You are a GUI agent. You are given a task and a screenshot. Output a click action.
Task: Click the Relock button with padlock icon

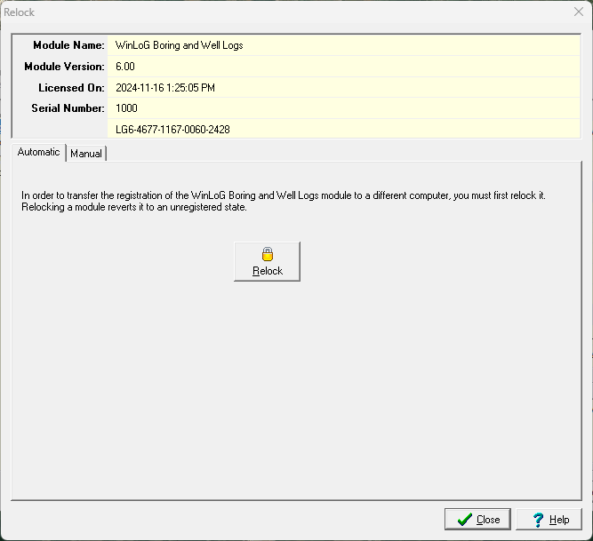[267, 261]
